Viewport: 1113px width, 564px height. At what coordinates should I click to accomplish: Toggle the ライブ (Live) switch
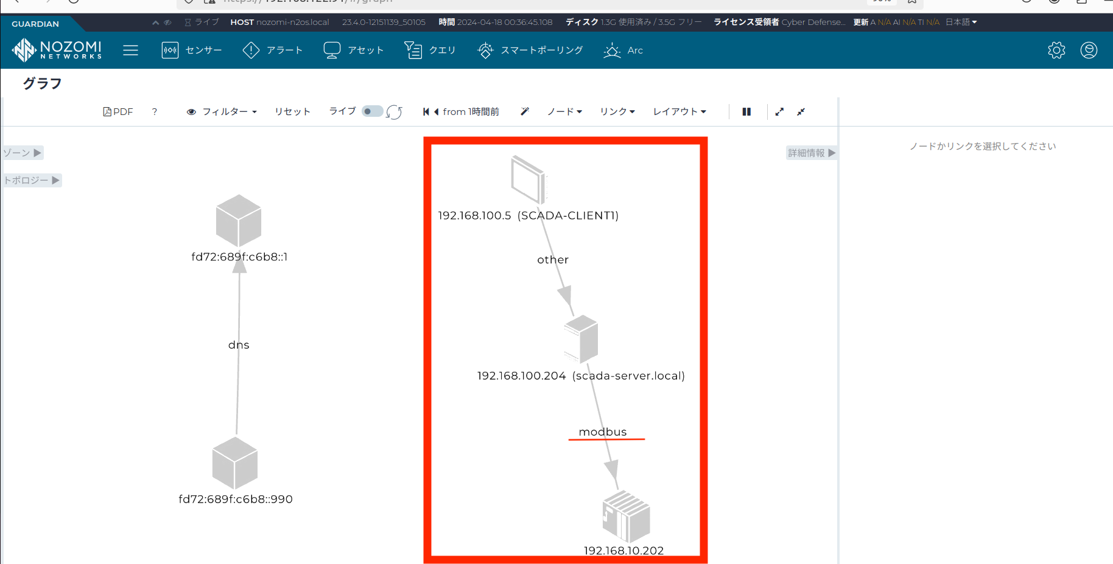pos(372,111)
